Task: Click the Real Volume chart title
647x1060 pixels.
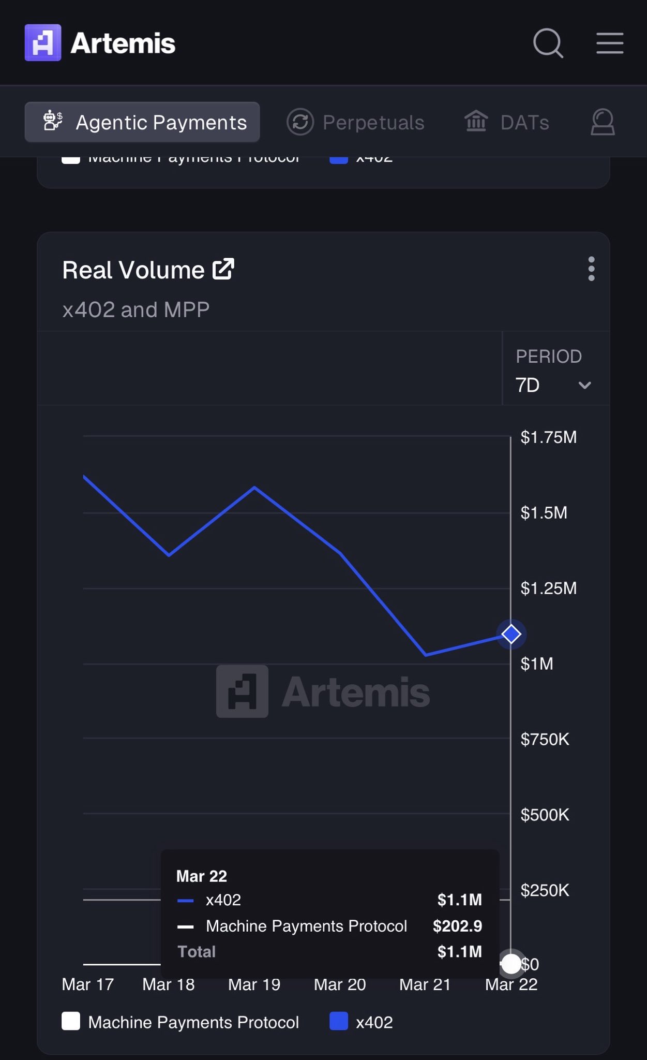Action: click(x=133, y=270)
